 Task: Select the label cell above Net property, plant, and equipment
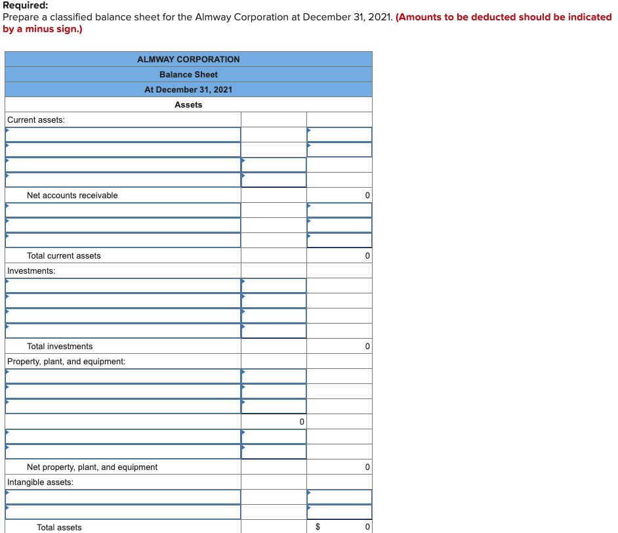pyautogui.click(x=121, y=451)
